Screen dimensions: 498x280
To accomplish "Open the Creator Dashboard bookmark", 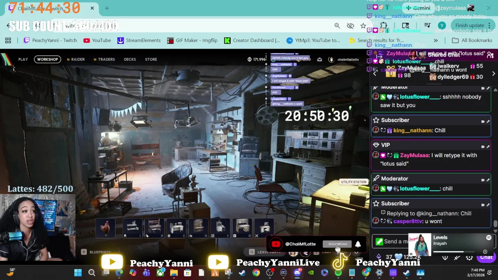I will (252, 40).
